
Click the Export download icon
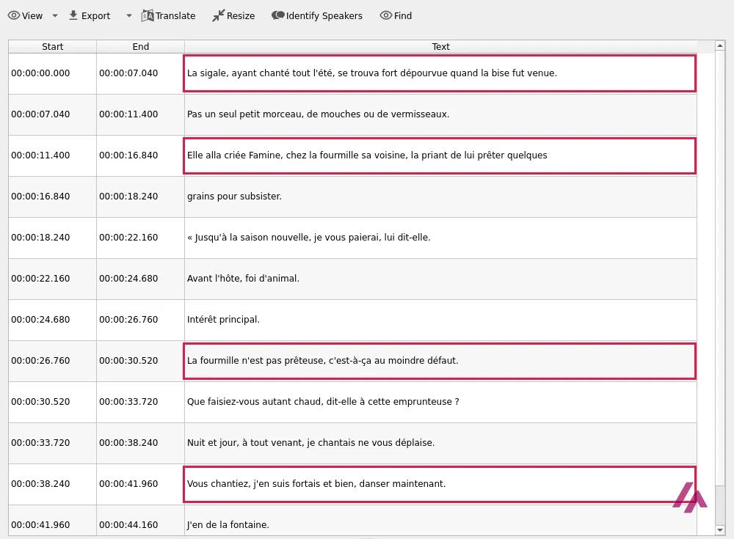(73, 15)
